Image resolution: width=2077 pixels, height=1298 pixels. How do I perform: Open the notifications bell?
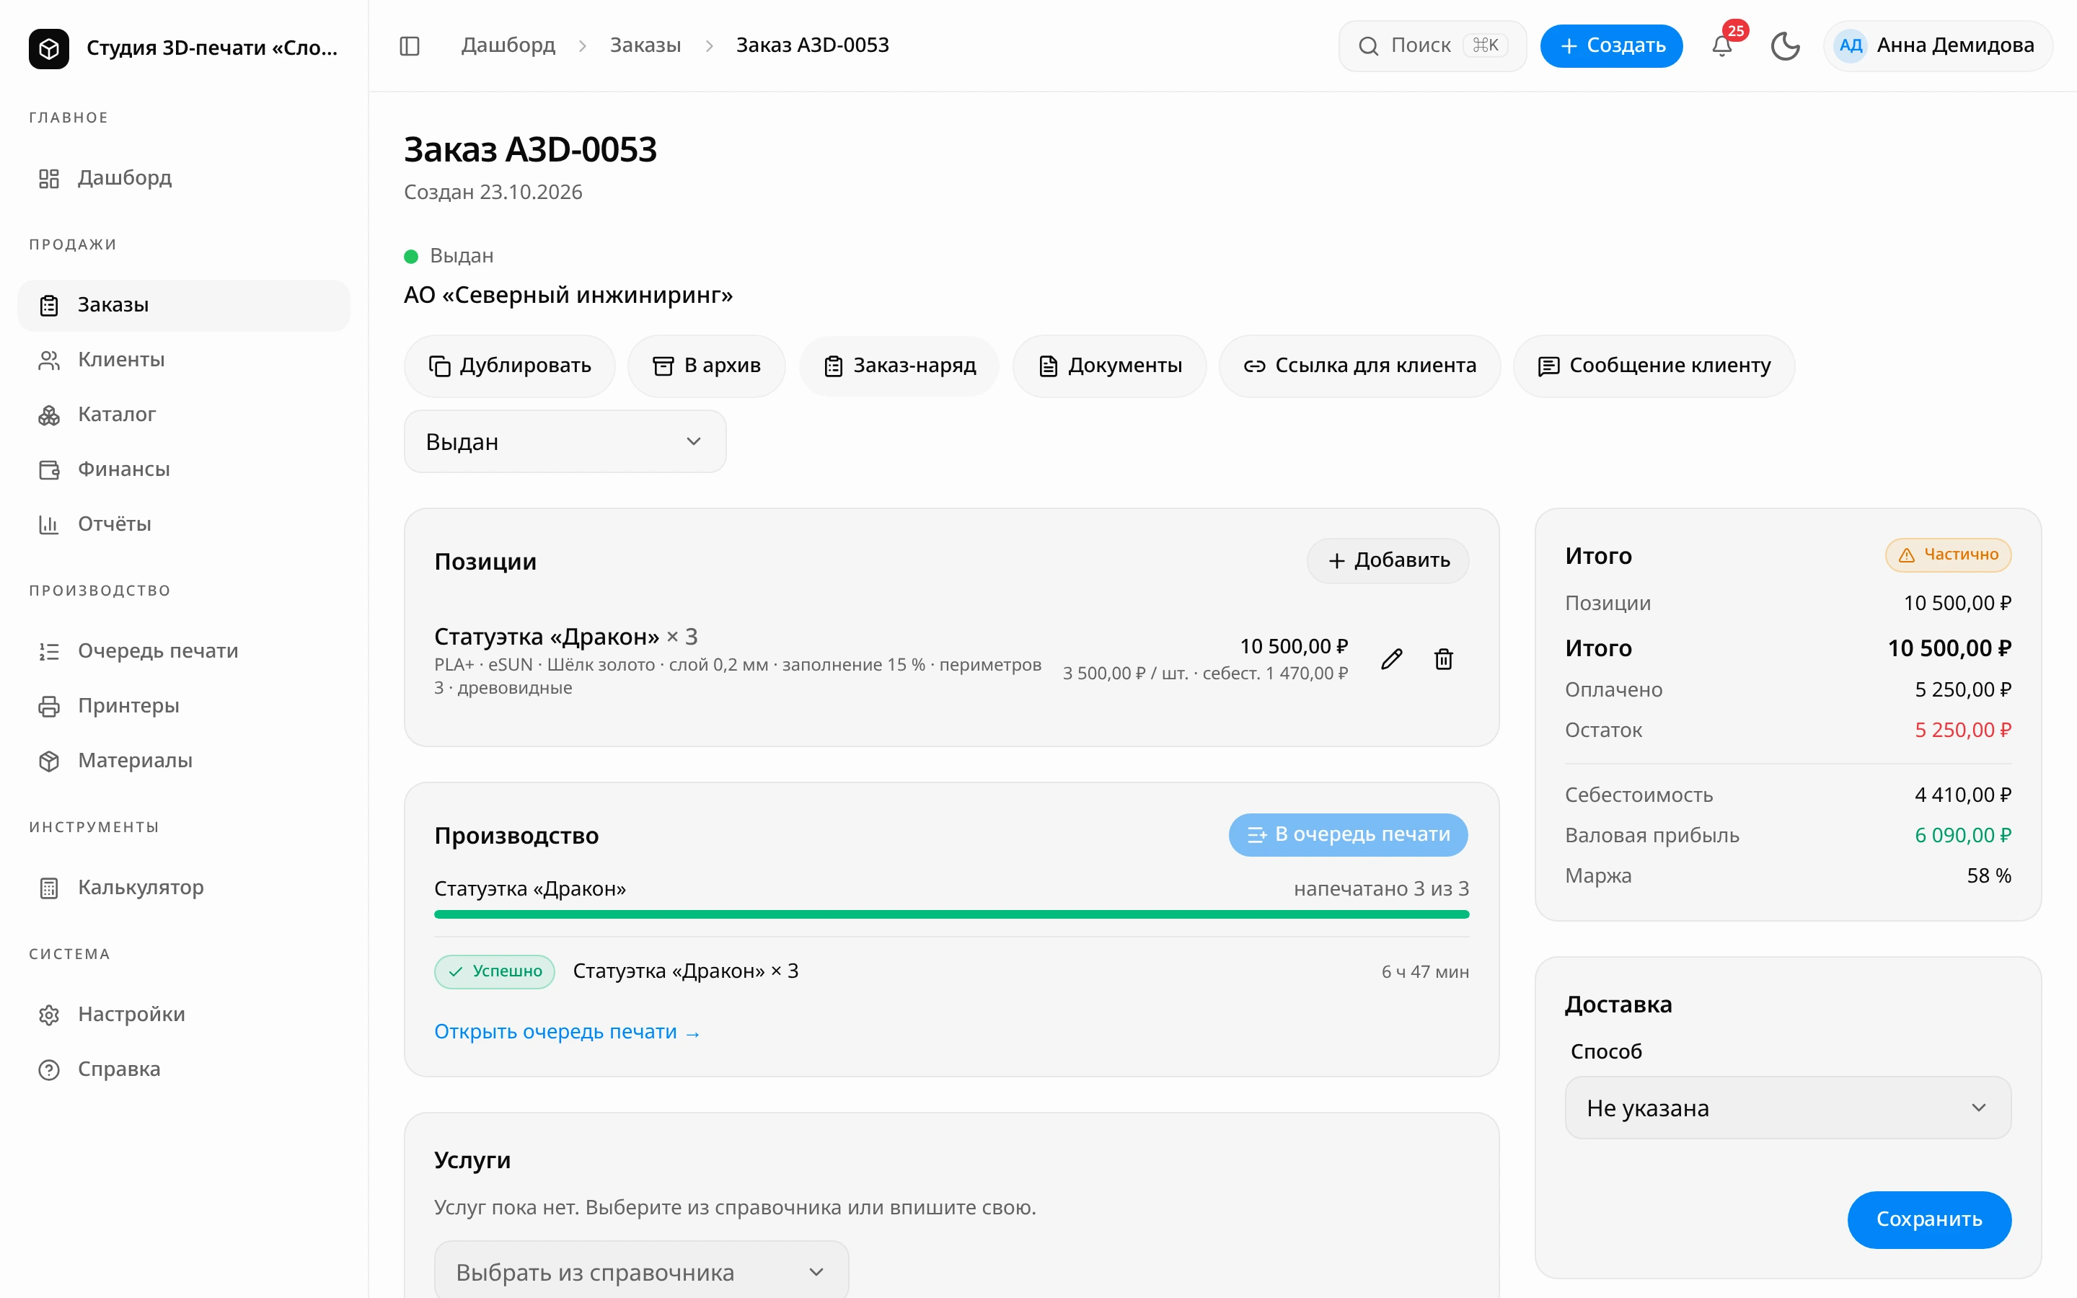click(x=1721, y=45)
